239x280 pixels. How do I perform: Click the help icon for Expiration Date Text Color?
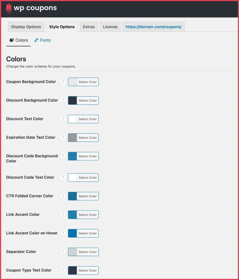coord(63,138)
